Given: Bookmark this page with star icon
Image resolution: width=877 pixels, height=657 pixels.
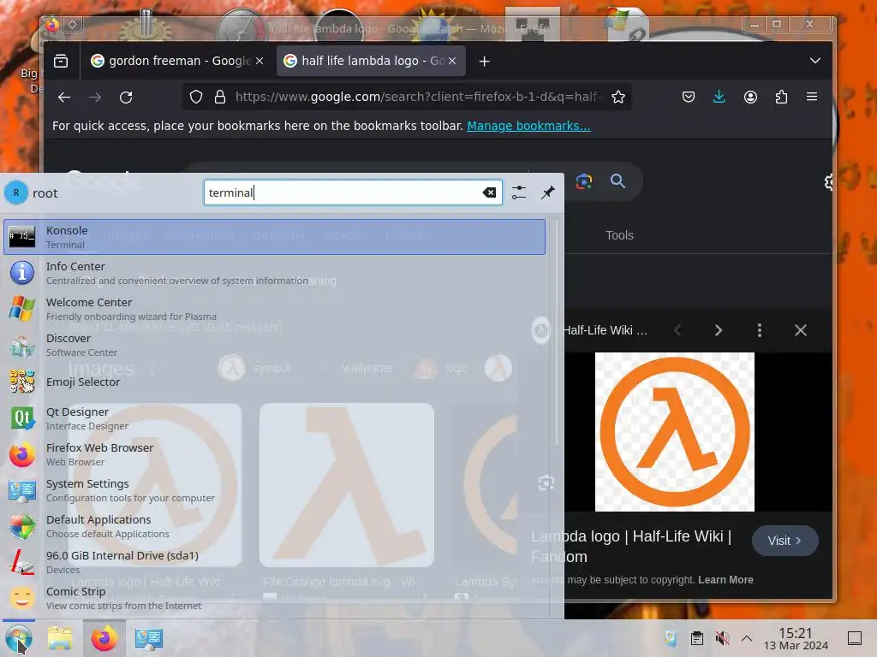Looking at the screenshot, I should (618, 97).
